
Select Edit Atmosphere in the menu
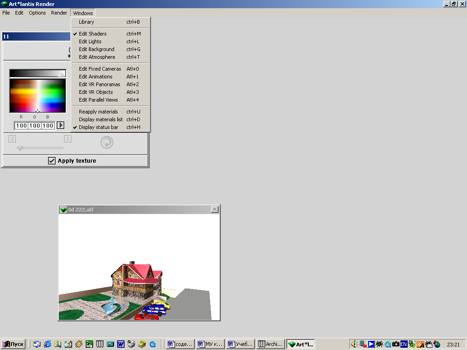pyautogui.click(x=111, y=57)
